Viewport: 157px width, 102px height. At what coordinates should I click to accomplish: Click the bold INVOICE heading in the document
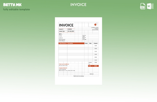(66, 25)
